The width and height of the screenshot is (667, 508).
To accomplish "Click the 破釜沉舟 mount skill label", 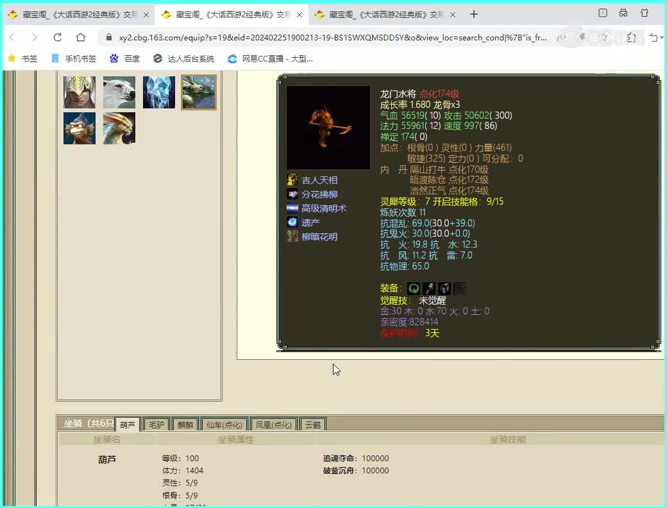I will click(340, 471).
